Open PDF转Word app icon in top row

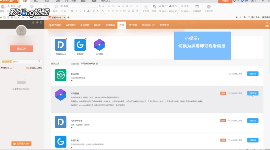[x=60, y=45]
